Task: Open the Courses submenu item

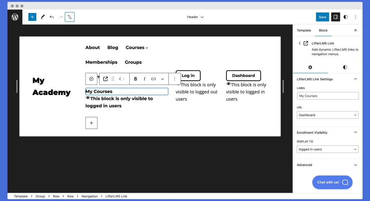Action: [x=137, y=47]
